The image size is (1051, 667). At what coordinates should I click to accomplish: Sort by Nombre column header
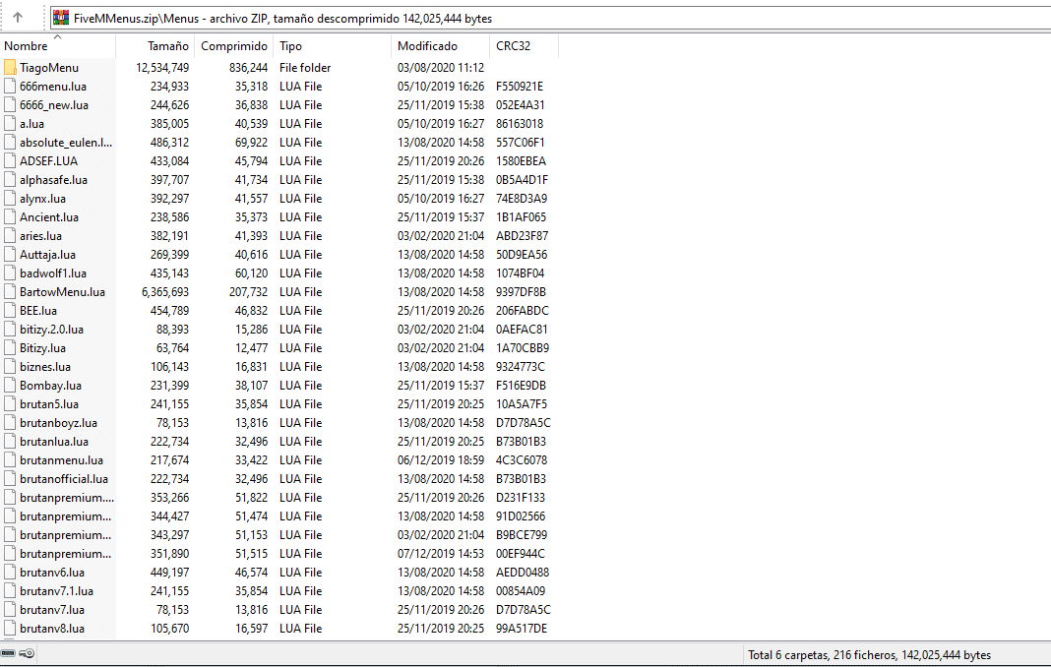[26, 46]
